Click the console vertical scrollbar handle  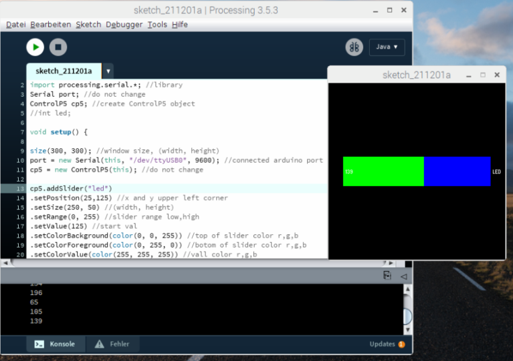click(407, 316)
